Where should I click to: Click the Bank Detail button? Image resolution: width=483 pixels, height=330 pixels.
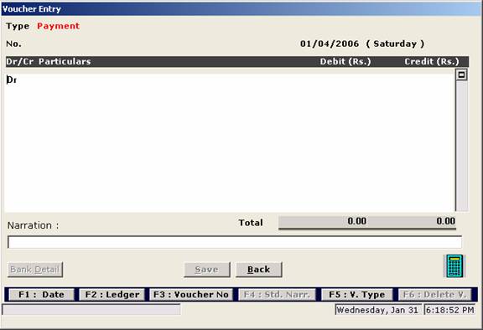pyautogui.click(x=35, y=270)
